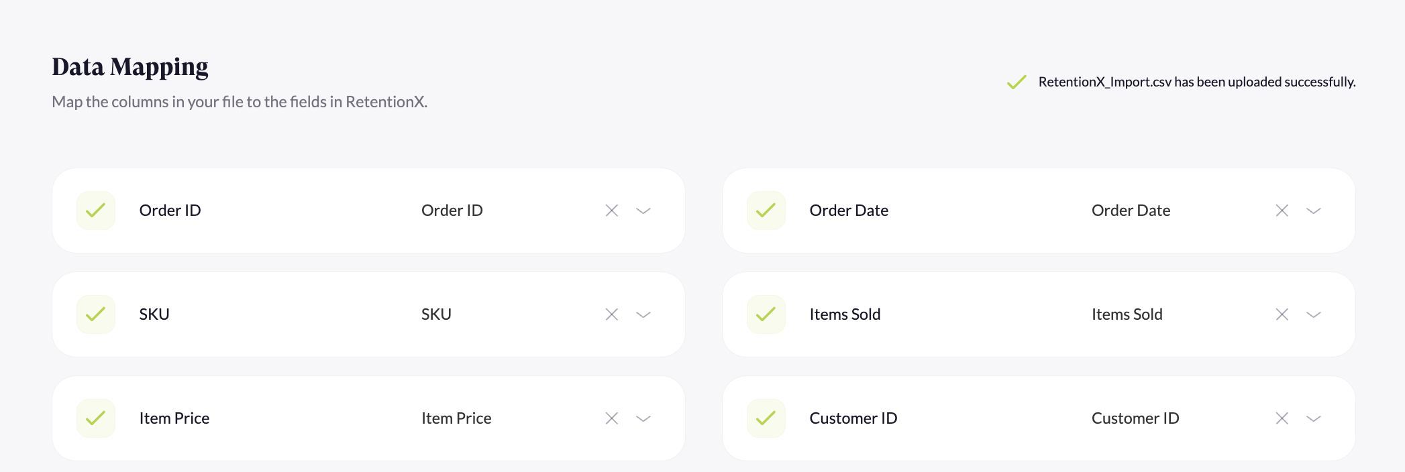Click the checkmark icon beside Order Date
Viewport: 1405px width, 472px height.
(766, 210)
